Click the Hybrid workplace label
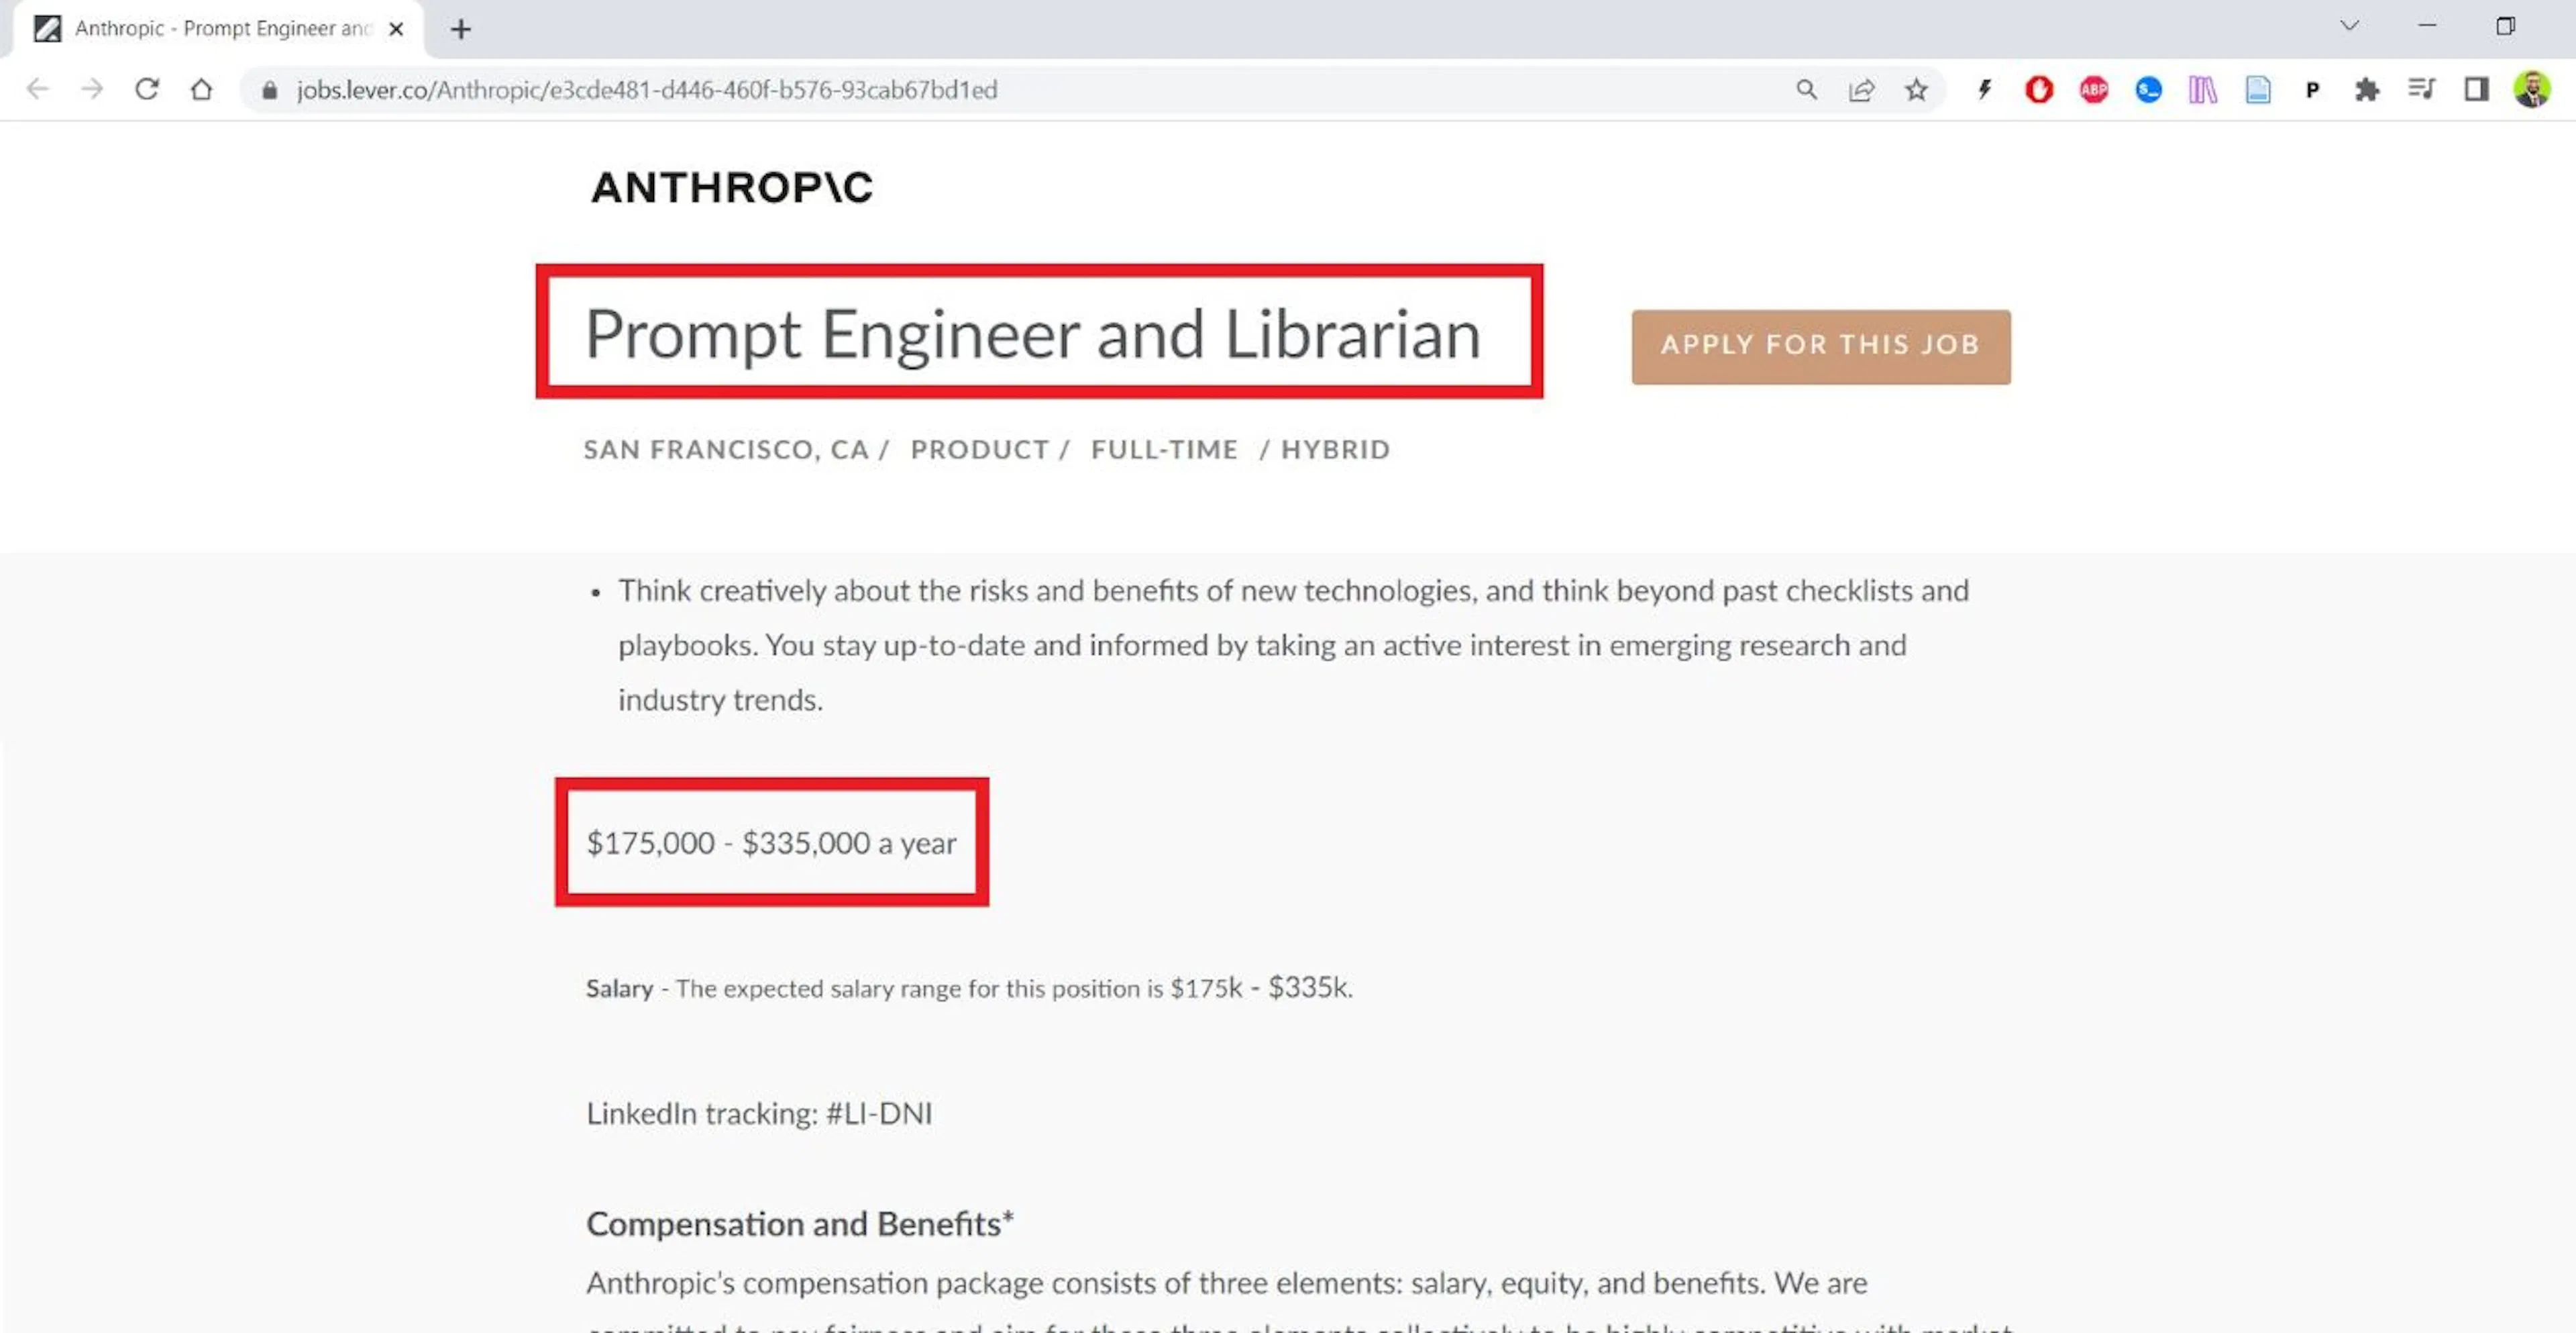This screenshot has width=2576, height=1333. point(1336,449)
